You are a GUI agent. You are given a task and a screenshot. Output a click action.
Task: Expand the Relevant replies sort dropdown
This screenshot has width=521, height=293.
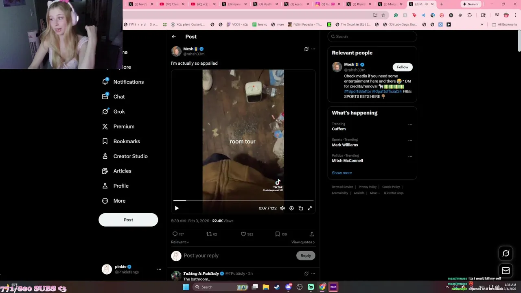point(180,242)
